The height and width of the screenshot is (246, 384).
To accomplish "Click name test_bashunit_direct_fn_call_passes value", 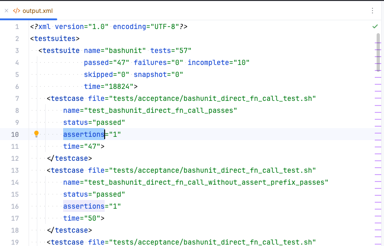I will tap(160, 111).
